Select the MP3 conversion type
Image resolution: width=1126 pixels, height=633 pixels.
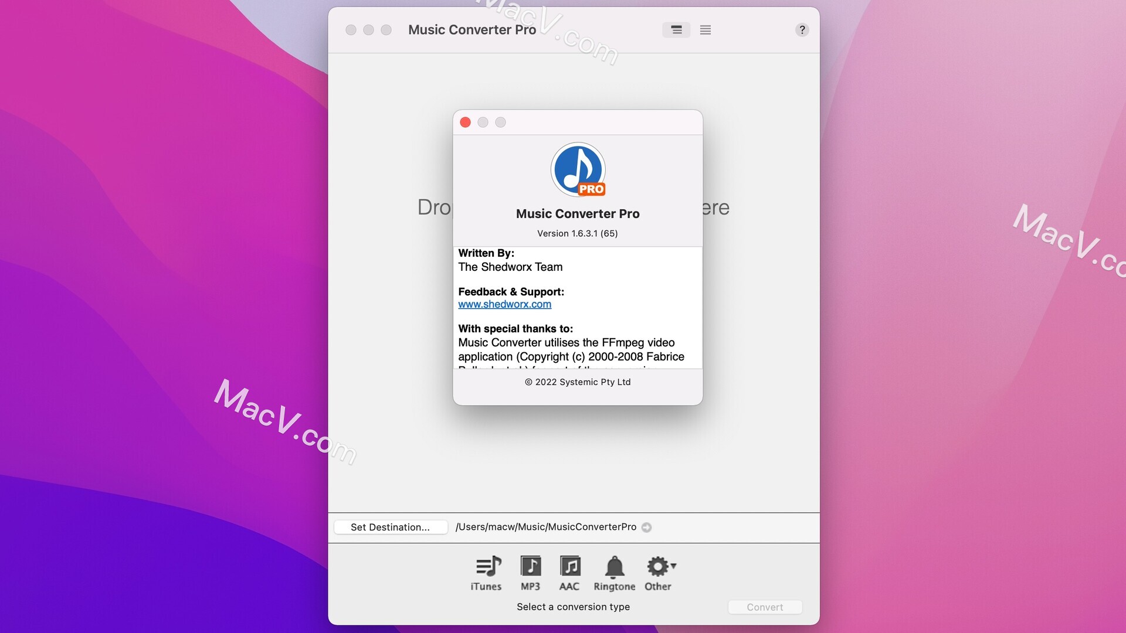530,573
